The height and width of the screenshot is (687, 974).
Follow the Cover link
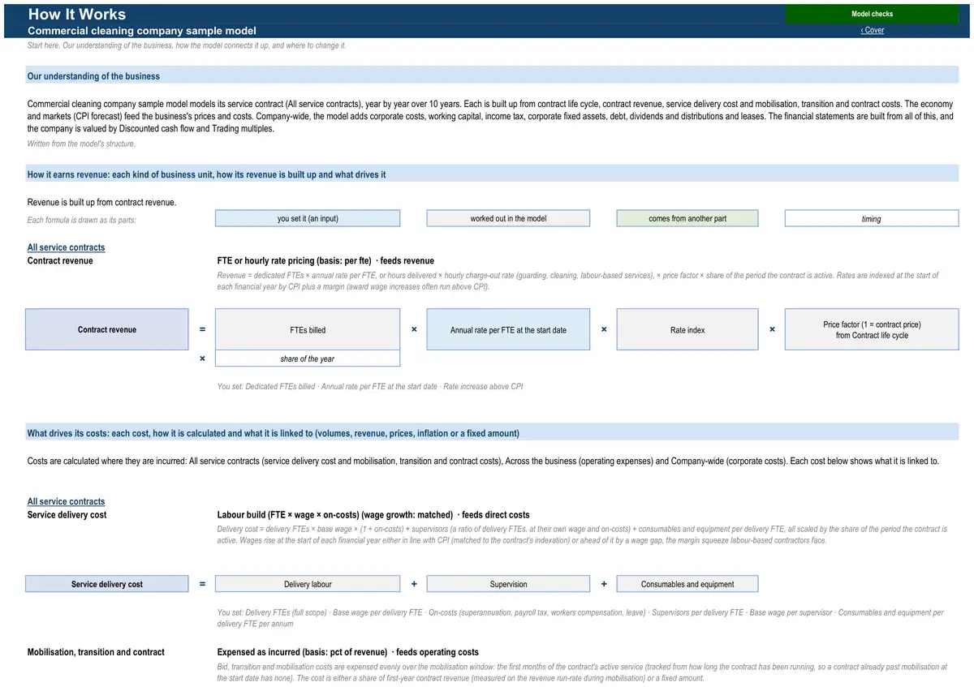[873, 30]
